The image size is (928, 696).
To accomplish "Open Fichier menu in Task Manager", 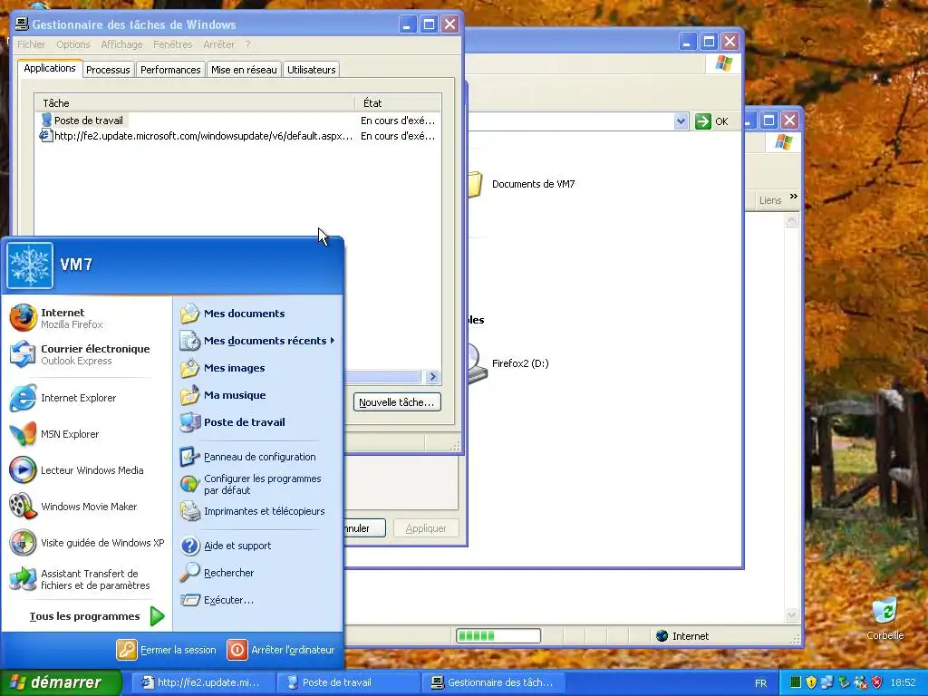I will [x=31, y=44].
